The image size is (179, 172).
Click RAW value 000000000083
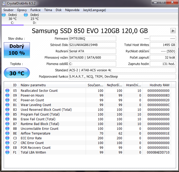(158, 95)
